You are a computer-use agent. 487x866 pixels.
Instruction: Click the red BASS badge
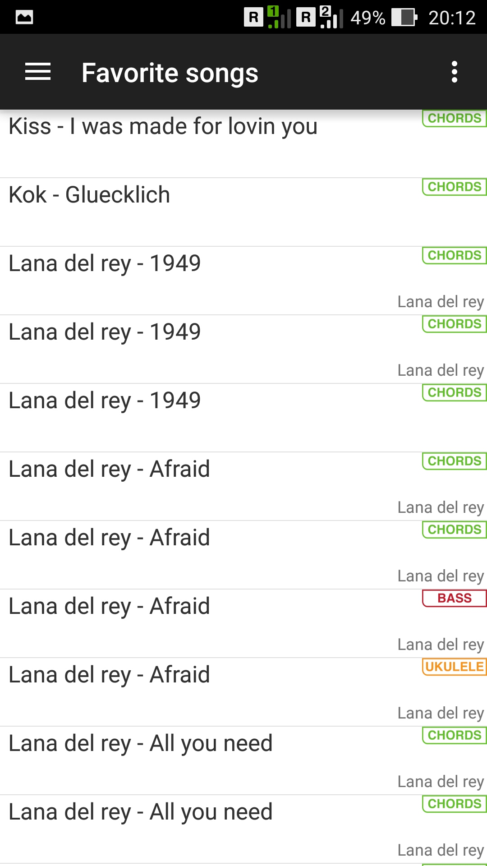click(x=454, y=598)
